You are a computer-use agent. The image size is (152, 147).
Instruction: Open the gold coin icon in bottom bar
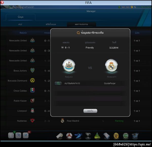(x=116, y=136)
